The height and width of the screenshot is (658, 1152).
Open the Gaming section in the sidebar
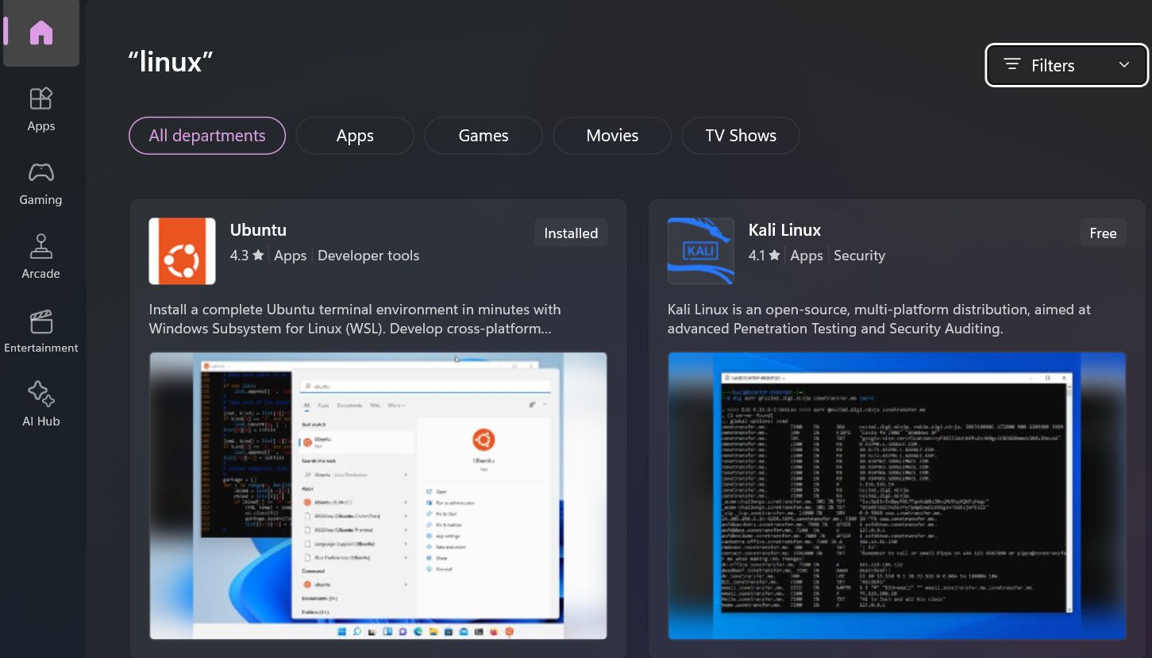coord(41,183)
